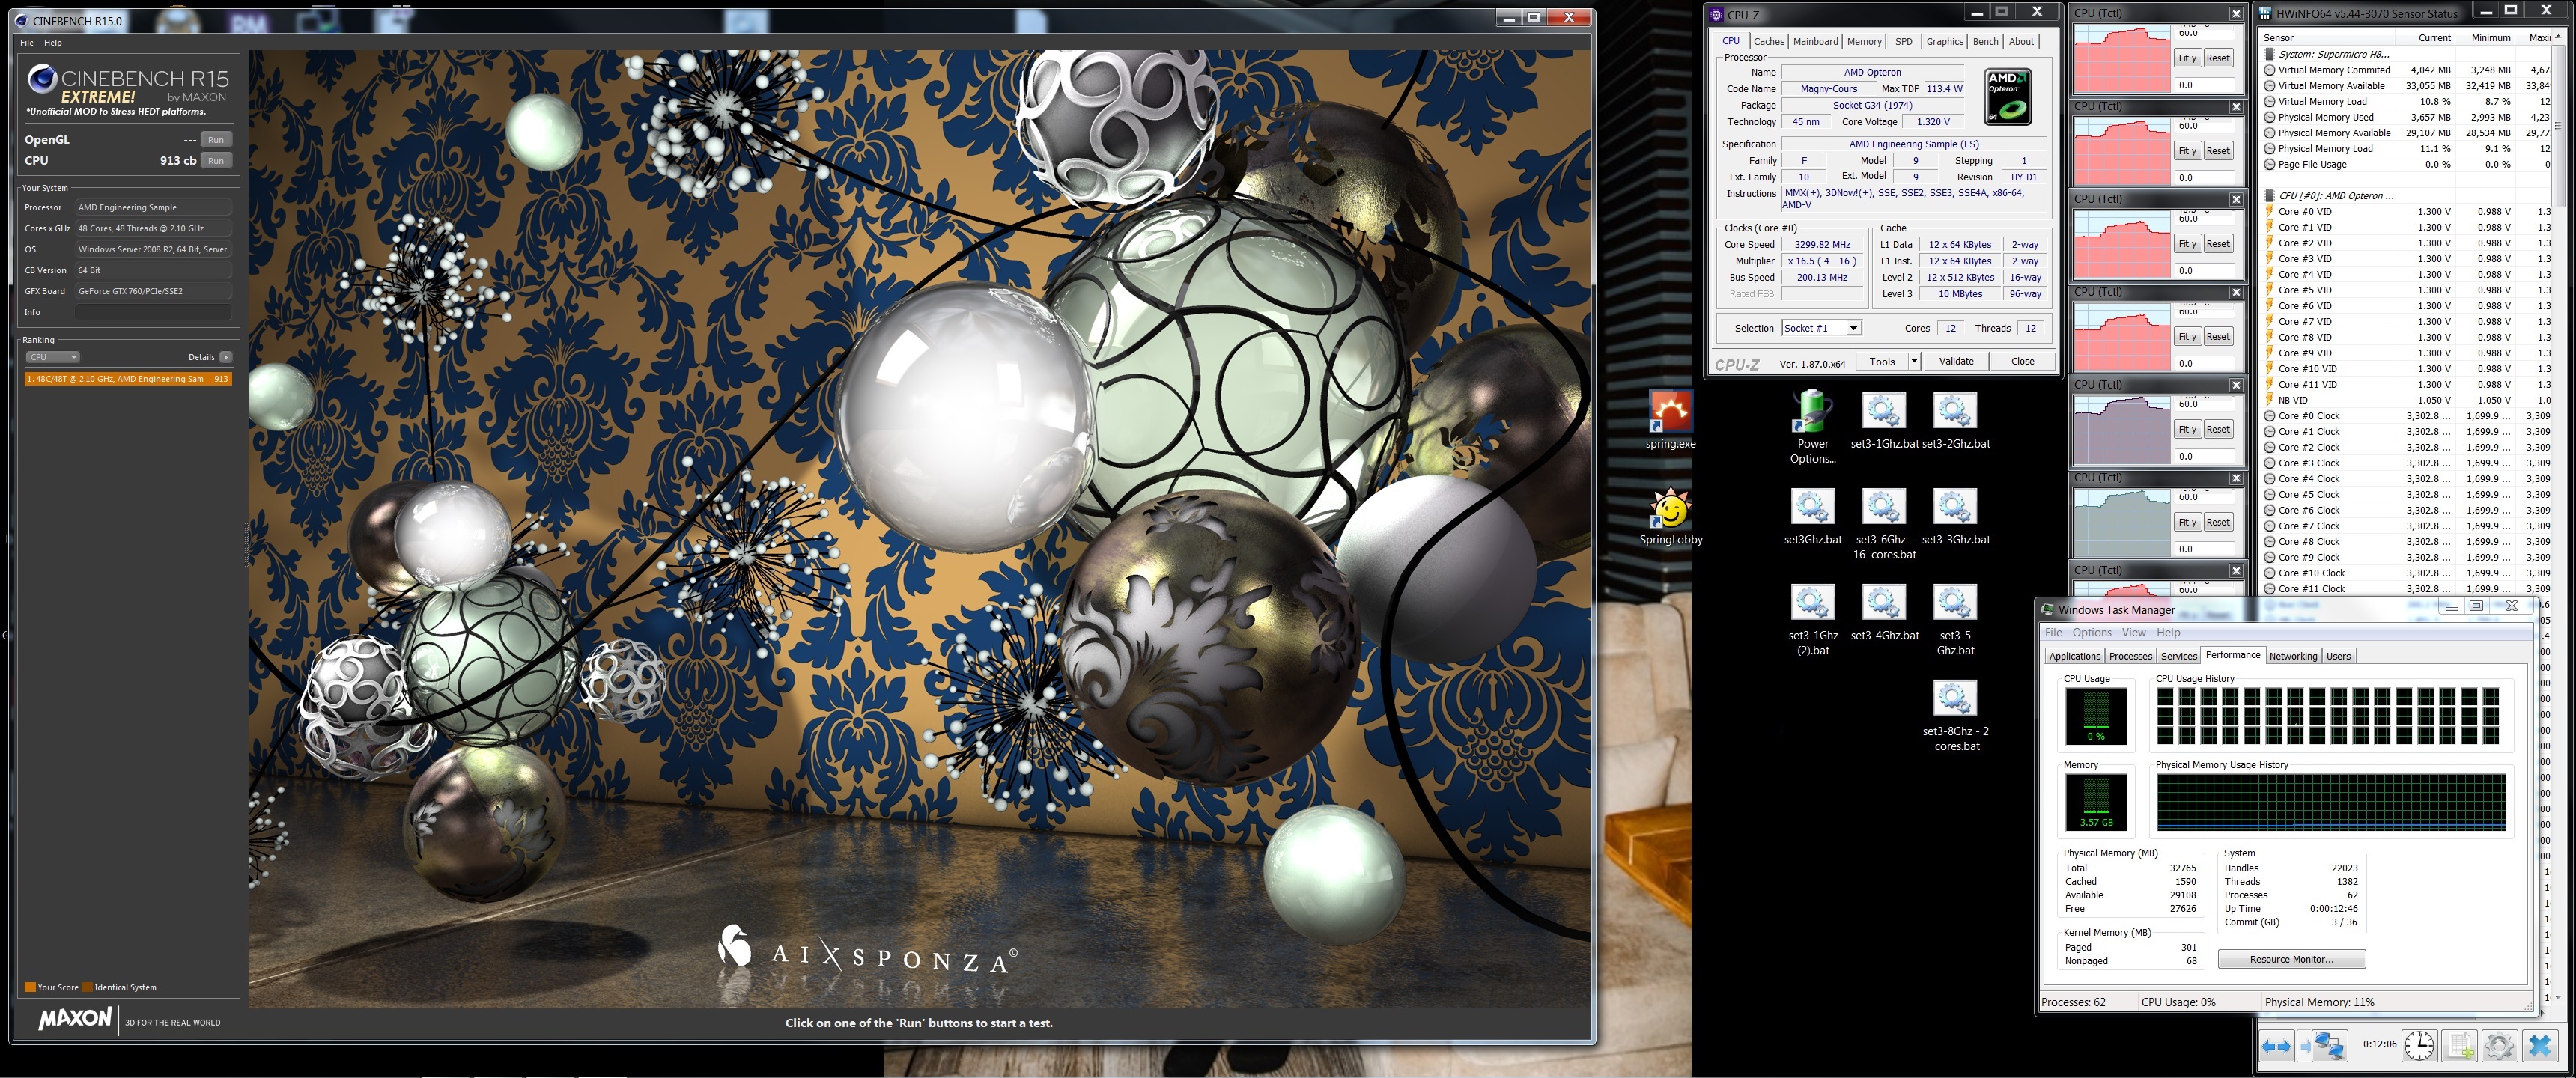Image resolution: width=2576 pixels, height=1078 pixels.
Task: Open Cinebench File menu
Action: point(27,43)
